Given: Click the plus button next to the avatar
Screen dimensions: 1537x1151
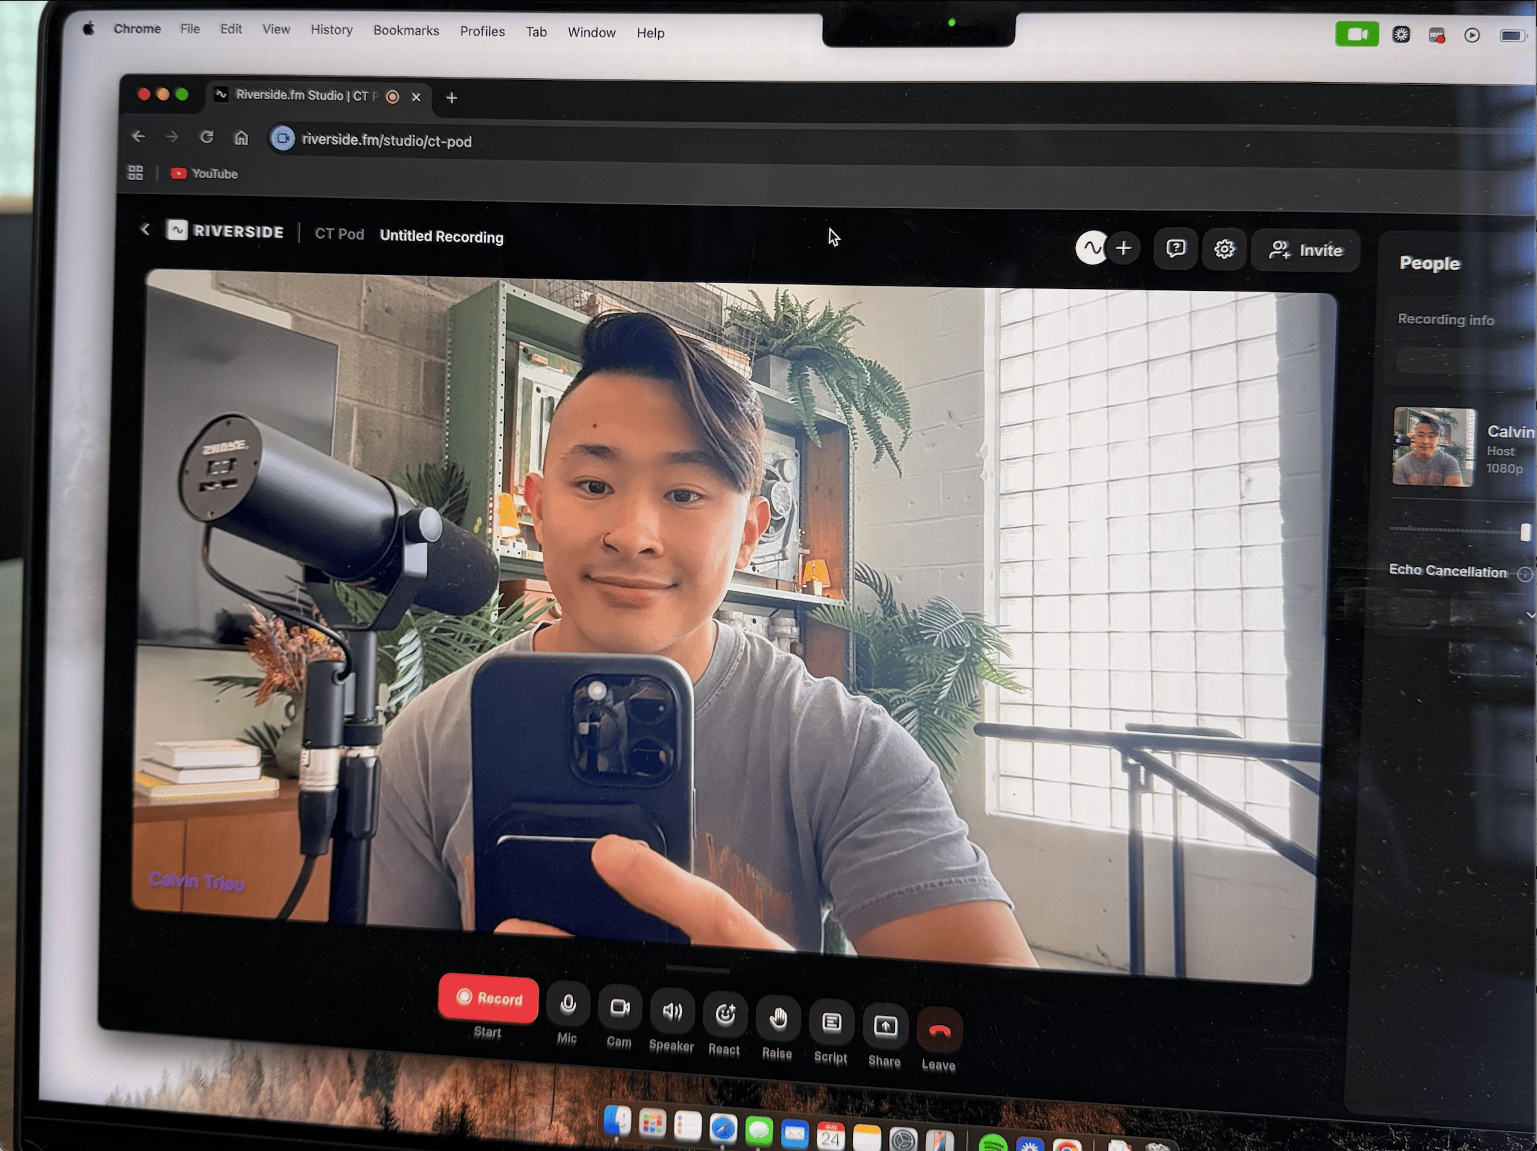Looking at the screenshot, I should coord(1123,248).
